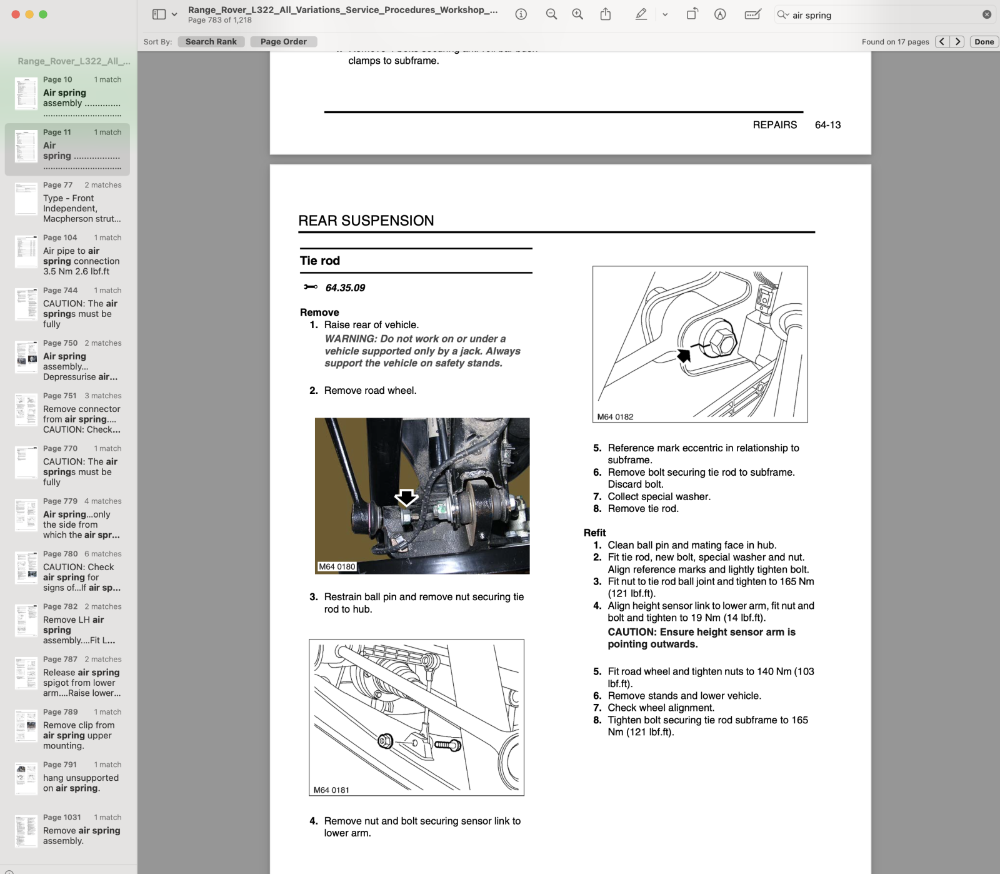Viewport: 1000px width, 874px height.
Task: Open Page 77 search result
Action: [x=67, y=202]
